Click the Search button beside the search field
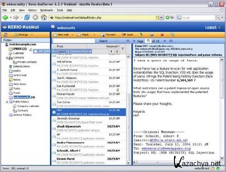 pyautogui.click(x=103, y=41)
